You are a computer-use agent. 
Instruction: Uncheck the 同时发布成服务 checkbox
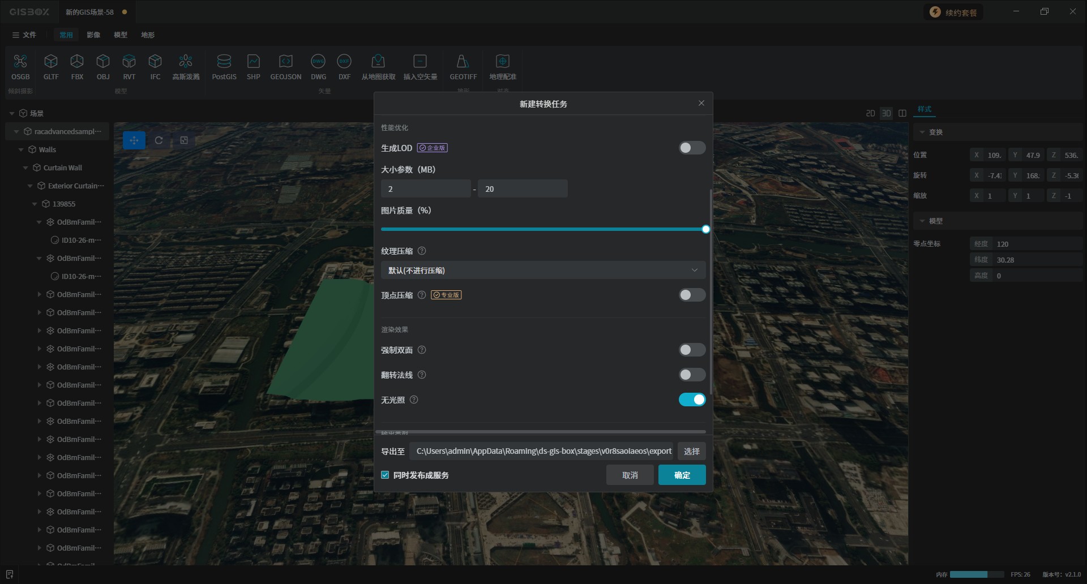click(x=386, y=475)
